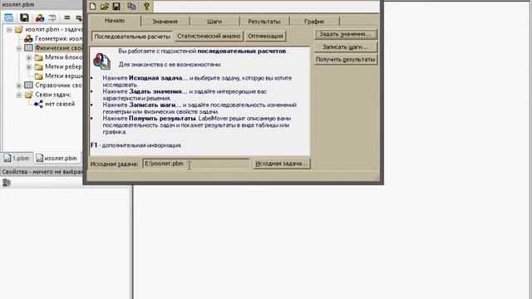Click the Save floppy icon in left panel toolbar
This screenshot has width=532, height=299.
click(x=24, y=17)
